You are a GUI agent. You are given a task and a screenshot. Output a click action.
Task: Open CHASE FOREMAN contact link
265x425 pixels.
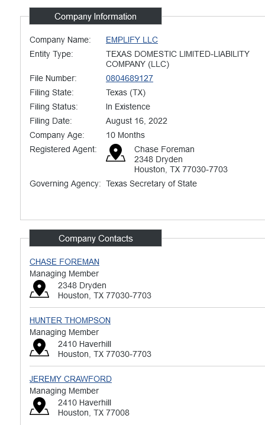pyautogui.click(x=64, y=262)
